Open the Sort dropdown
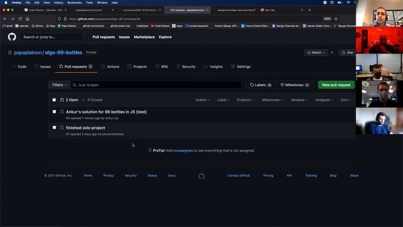 coord(346,100)
